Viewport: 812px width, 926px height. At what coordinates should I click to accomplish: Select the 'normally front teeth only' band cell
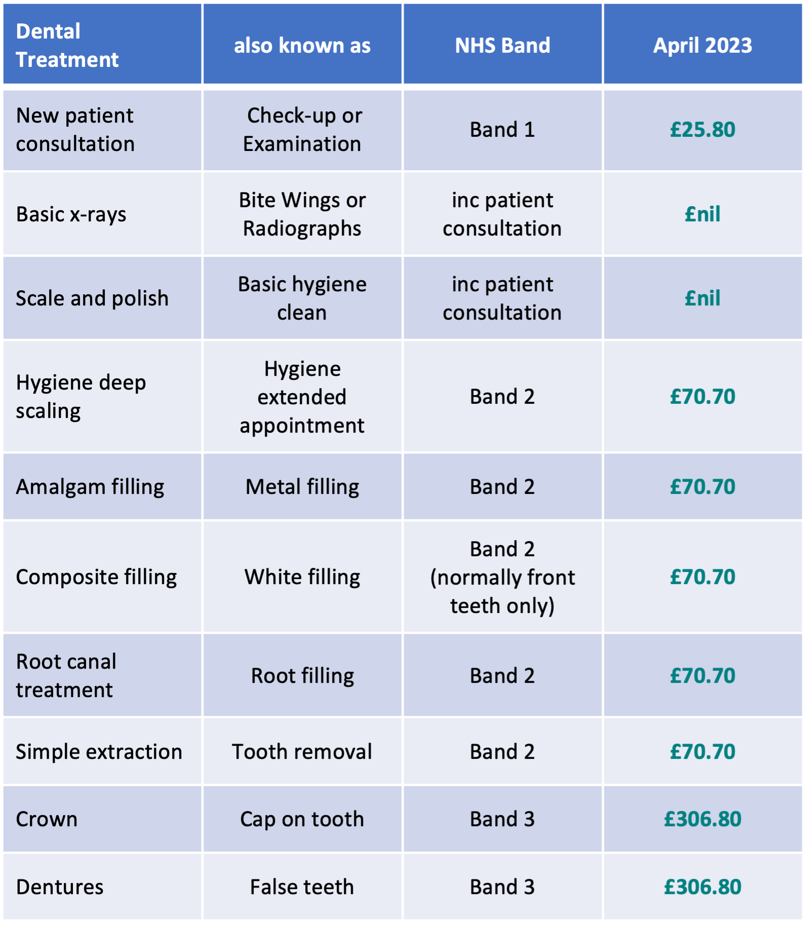[502, 576]
